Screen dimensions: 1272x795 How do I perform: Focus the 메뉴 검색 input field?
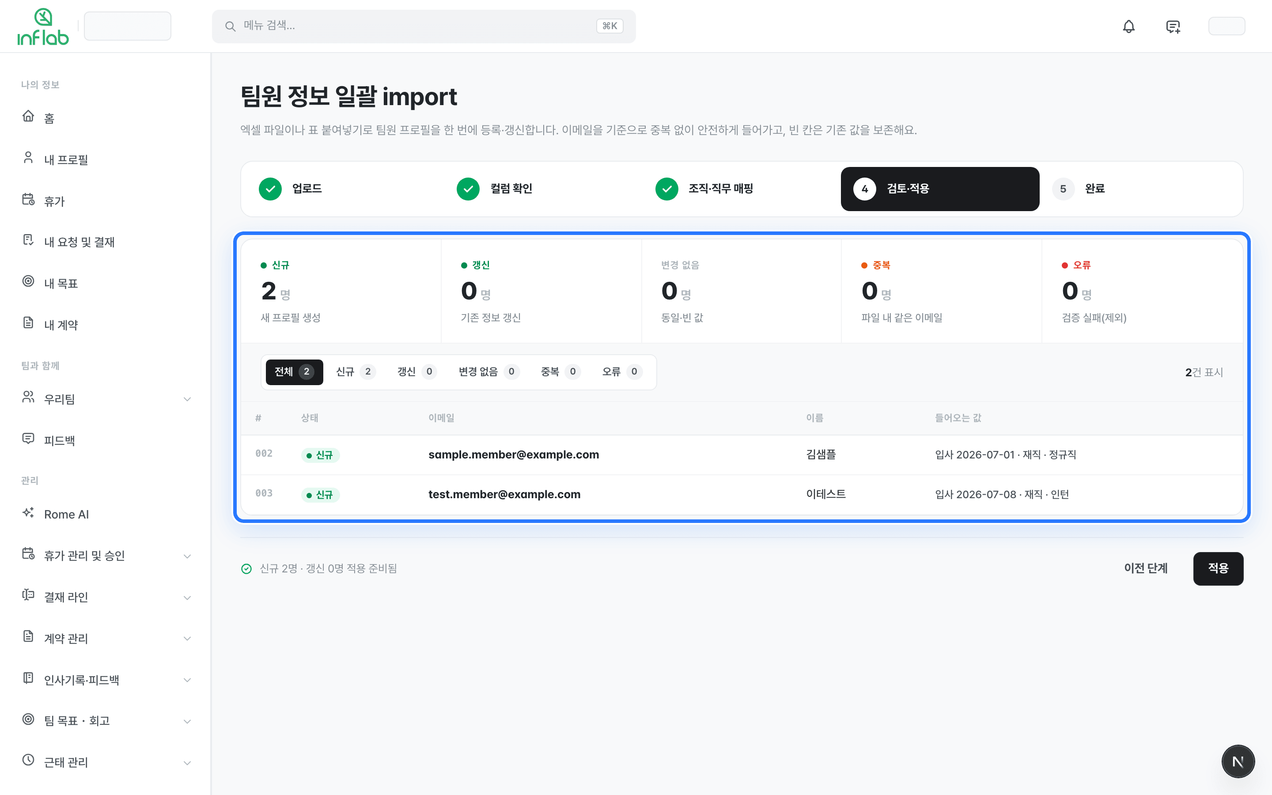(424, 26)
